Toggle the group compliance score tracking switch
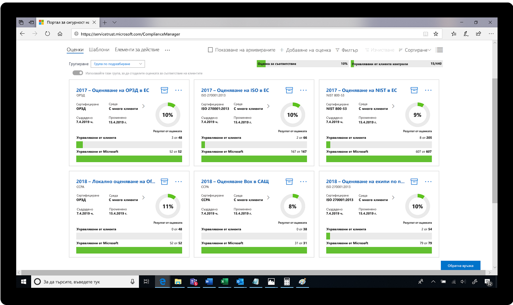513x305 pixels. coord(78,73)
